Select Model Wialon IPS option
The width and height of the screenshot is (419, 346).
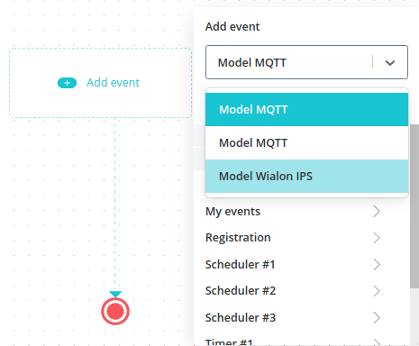(x=306, y=176)
